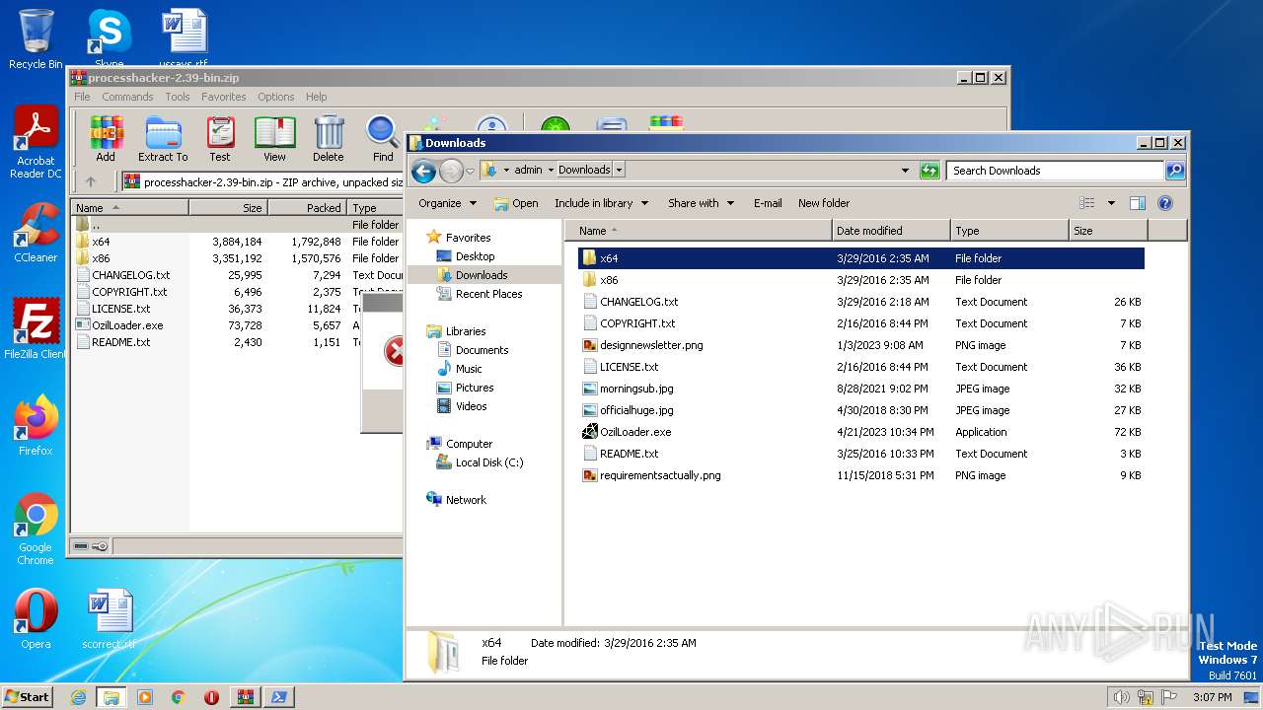Open Tools menu in WinRAR

click(178, 97)
